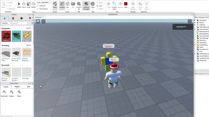Click the Color swatch circle in ribbon
This screenshot has width=209, height=117.
coord(93,4)
